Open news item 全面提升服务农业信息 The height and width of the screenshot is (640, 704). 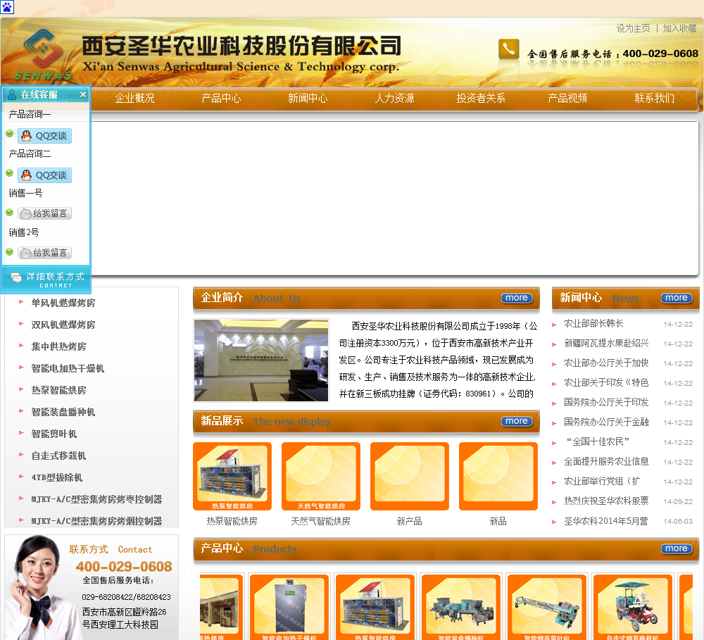(606, 462)
